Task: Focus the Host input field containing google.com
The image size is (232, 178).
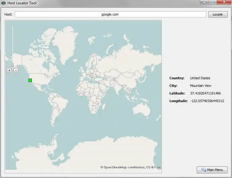Action: (x=110, y=14)
